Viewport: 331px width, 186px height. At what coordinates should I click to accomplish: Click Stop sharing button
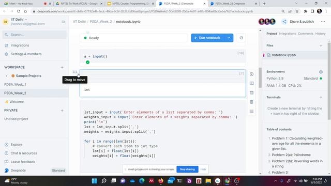(187, 169)
